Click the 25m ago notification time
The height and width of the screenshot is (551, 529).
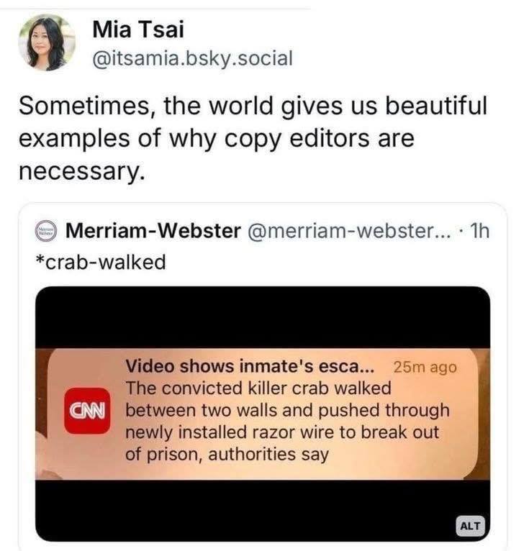coord(425,367)
